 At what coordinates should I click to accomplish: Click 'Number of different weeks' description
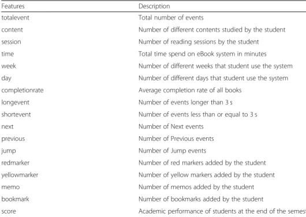(x=215, y=66)
